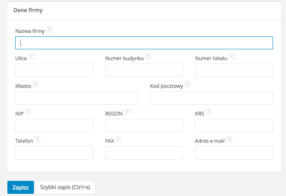
Task: Focus the Adres e-mail input field
Action: click(x=234, y=153)
